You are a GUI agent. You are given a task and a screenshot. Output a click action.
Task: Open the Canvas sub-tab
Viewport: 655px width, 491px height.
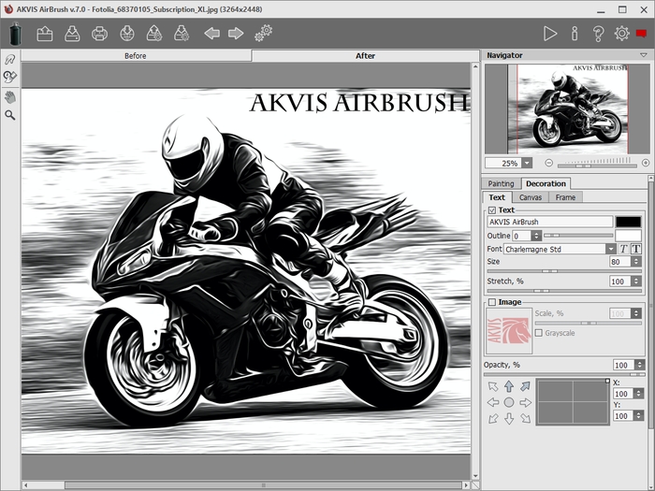pyautogui.click(x=531, y=197)
